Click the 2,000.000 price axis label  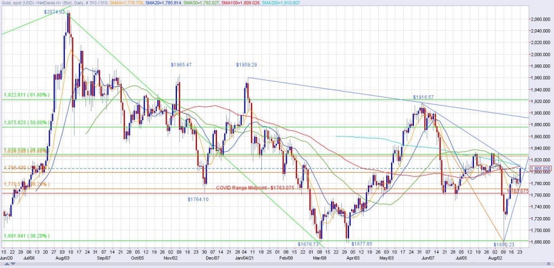click(541, 55)
